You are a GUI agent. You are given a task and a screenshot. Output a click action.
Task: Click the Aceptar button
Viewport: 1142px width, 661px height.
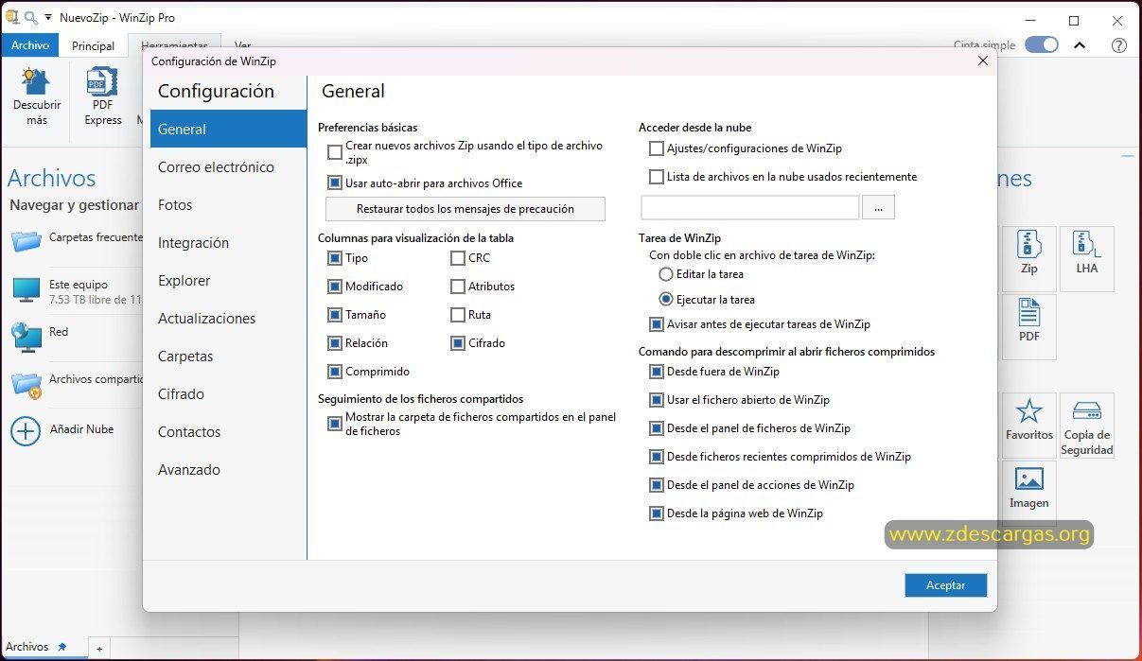tap(946, 585)
